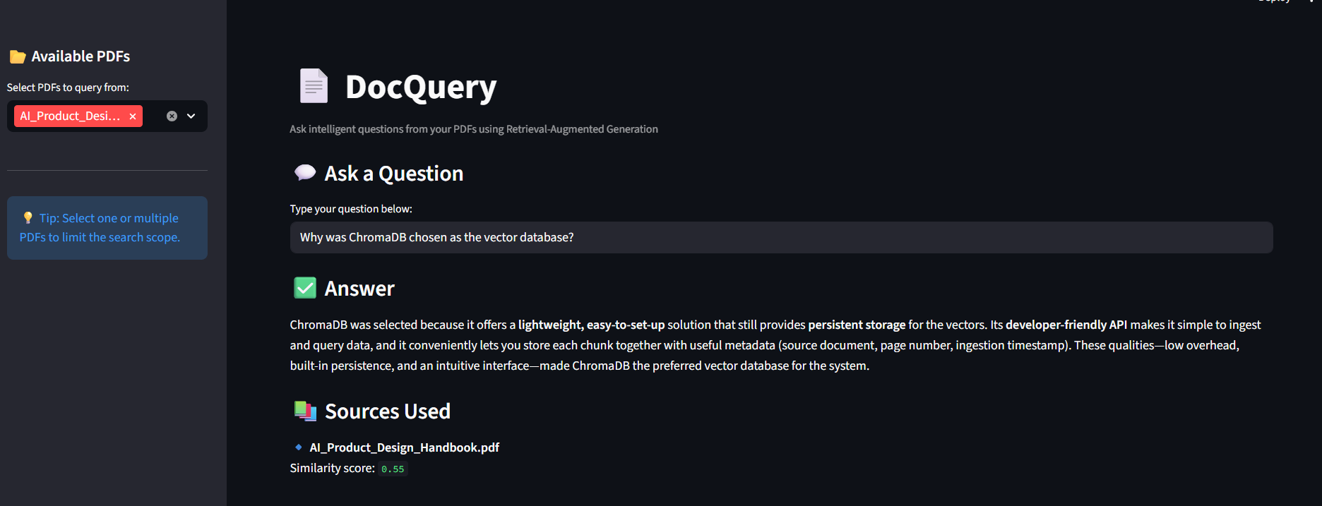The height and width of the screenshot is (506, 1322).
Task: Remove the AI_Product_Design PDF tag
Action: 132,116
